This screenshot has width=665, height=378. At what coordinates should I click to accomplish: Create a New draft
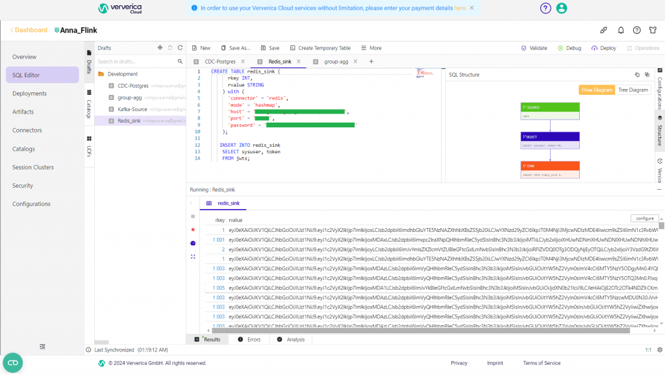pyautogui.click(x=201, y=48)
